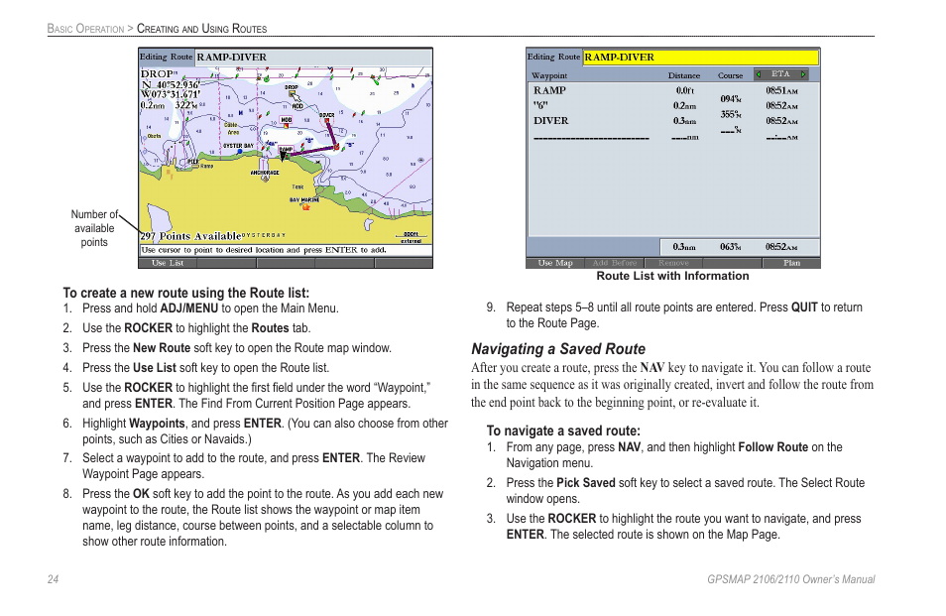Click the red route turn point marker
The image size is (946, 616).
click(336, 147)
